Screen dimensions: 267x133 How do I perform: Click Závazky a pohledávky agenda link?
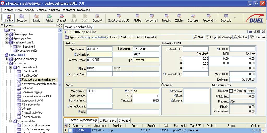[x=94, y=37]
